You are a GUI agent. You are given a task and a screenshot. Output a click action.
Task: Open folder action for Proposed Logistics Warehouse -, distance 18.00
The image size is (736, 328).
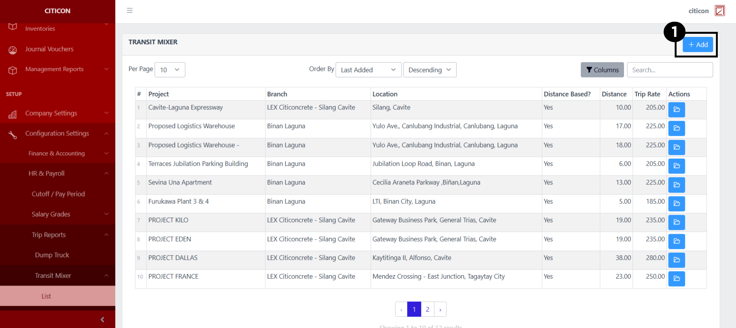(x=676, y=147)
